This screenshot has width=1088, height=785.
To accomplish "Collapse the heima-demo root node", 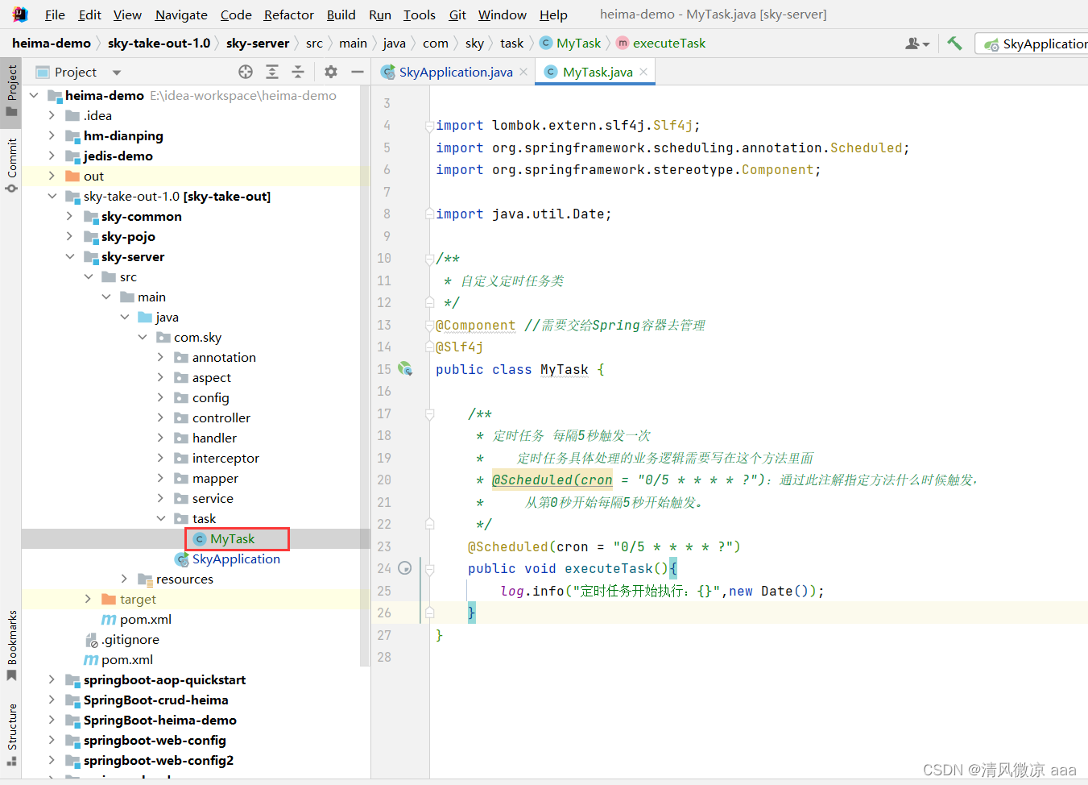I will click(35, 95).
